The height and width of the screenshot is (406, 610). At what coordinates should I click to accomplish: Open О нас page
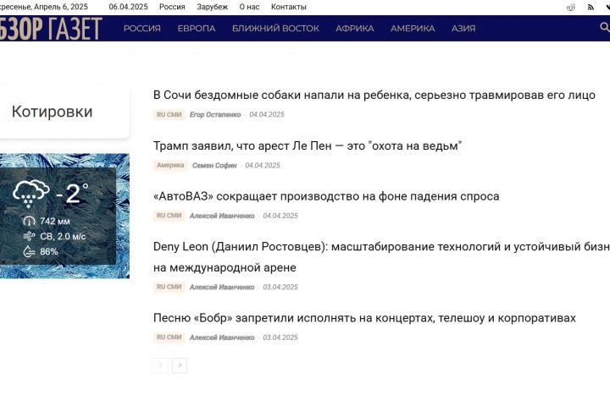[249, 7]
